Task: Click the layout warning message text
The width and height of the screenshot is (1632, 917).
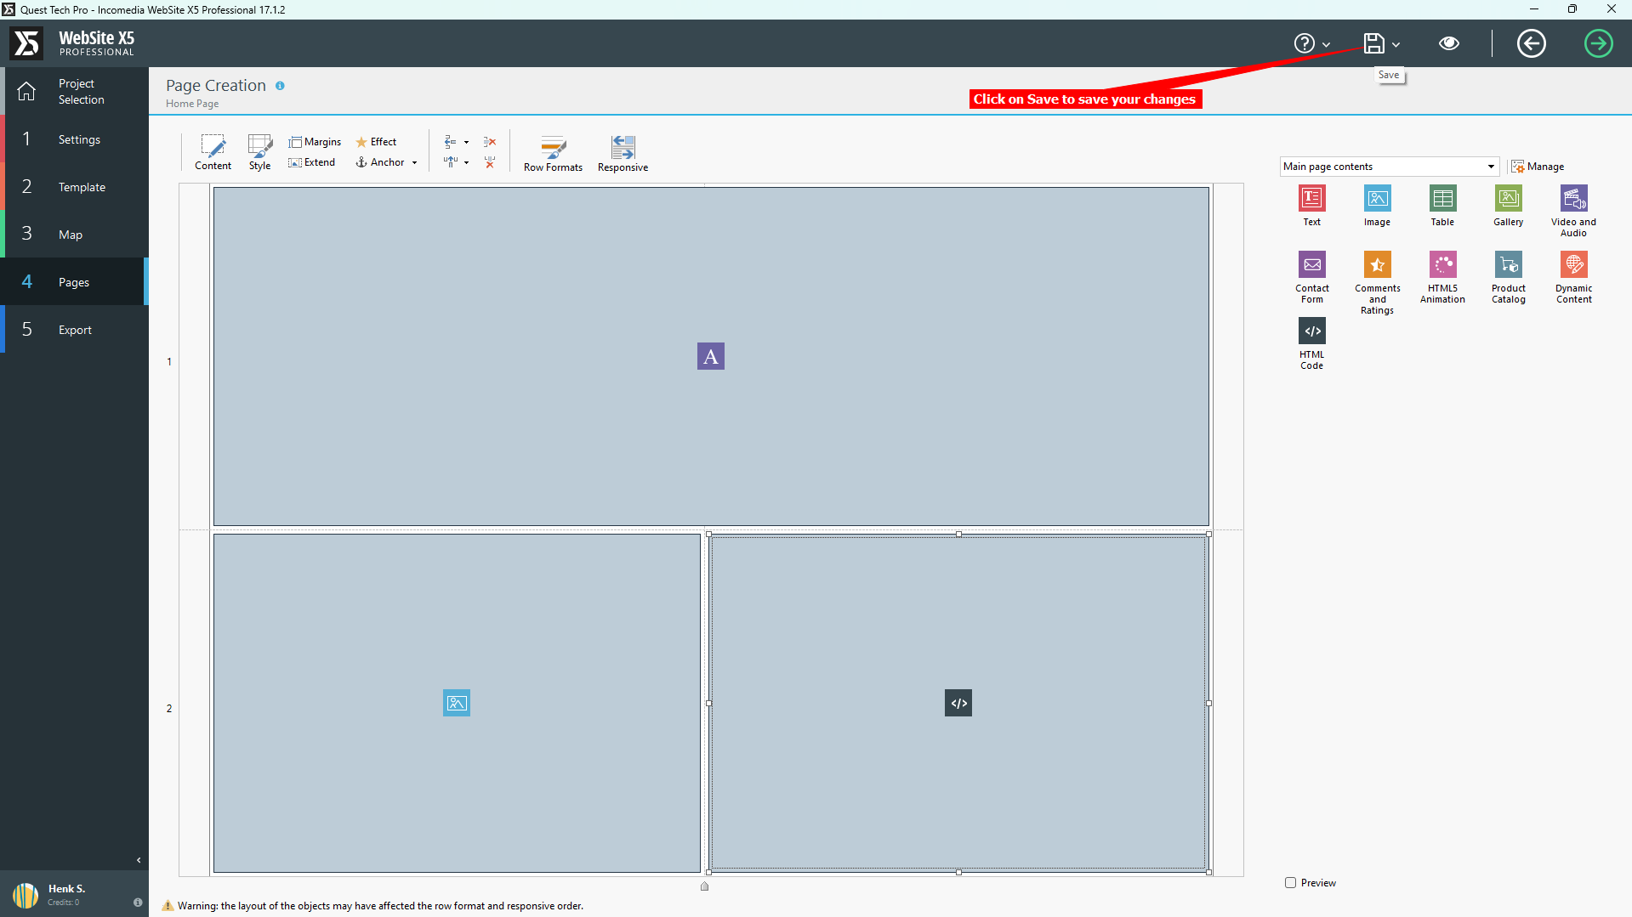Action: pos(380,906)
